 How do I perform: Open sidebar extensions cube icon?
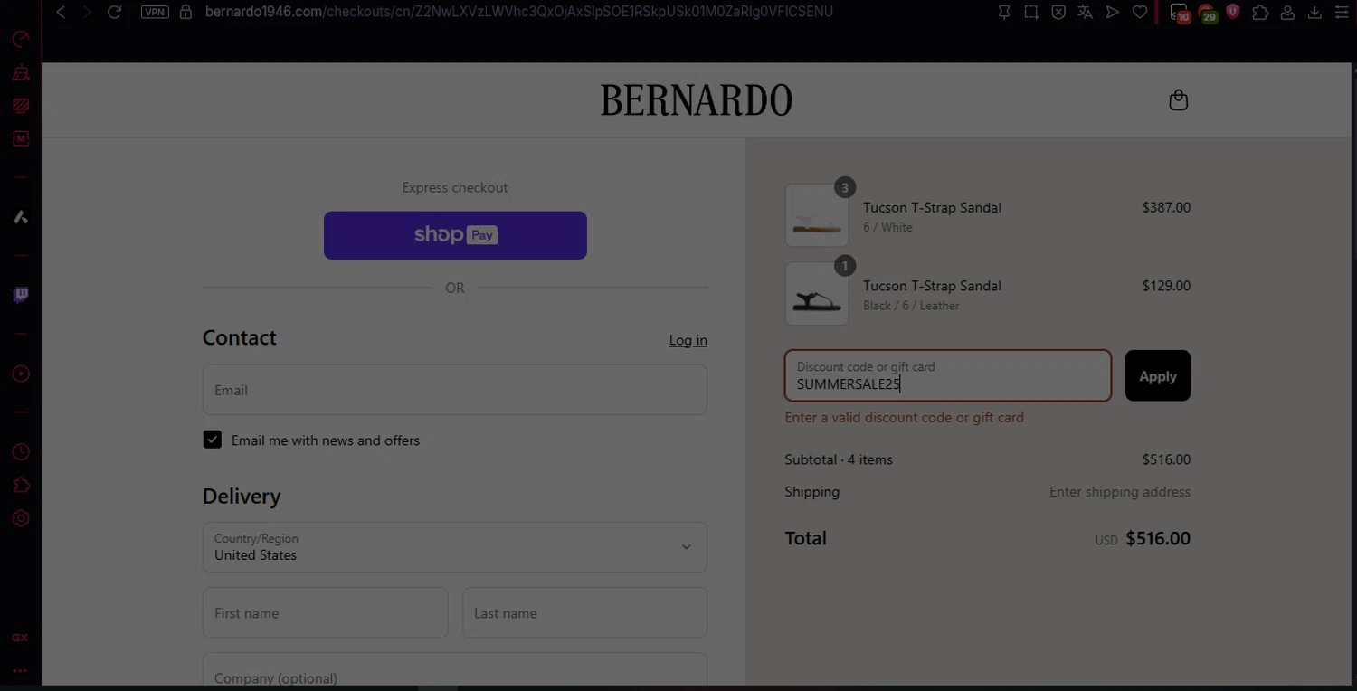(21, 486)
